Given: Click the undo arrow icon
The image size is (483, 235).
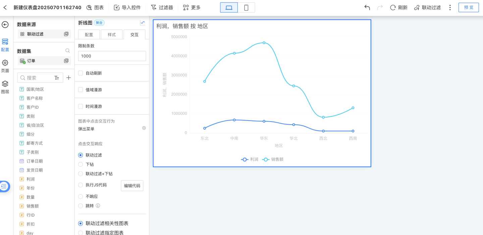Looking at the screenshot, I should 367,7.
